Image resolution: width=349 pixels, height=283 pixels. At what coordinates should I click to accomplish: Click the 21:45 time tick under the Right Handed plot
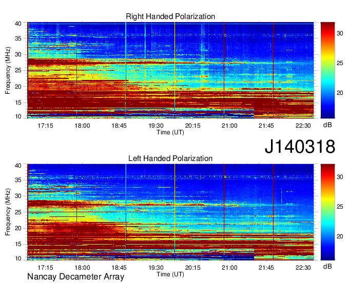pos(266,126)
